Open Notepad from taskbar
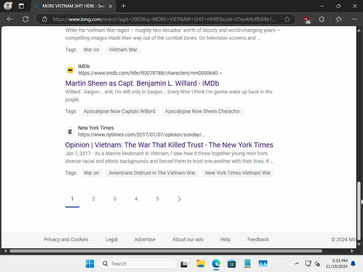This screenshot has height=272, width=363. pos(247,263)
